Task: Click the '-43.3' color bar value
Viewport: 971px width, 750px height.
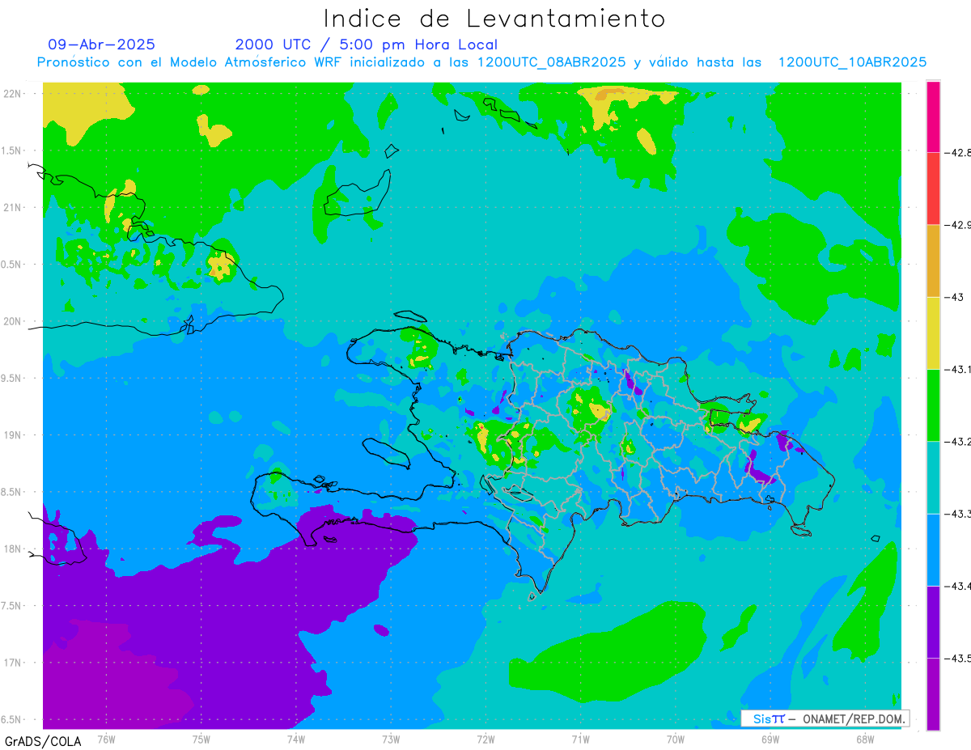Action: [960, 514]
